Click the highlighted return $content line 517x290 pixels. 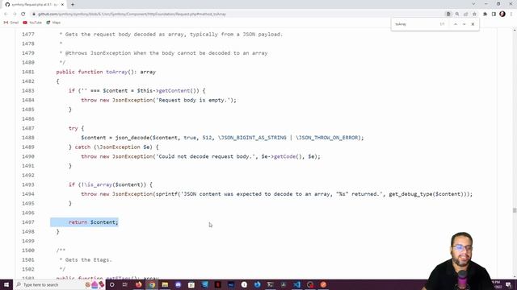click(x=84, y=222)
